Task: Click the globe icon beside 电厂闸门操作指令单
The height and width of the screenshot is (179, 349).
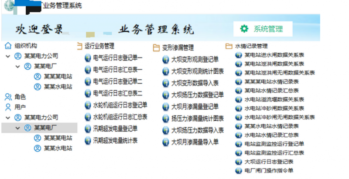Action: [238, 170]
